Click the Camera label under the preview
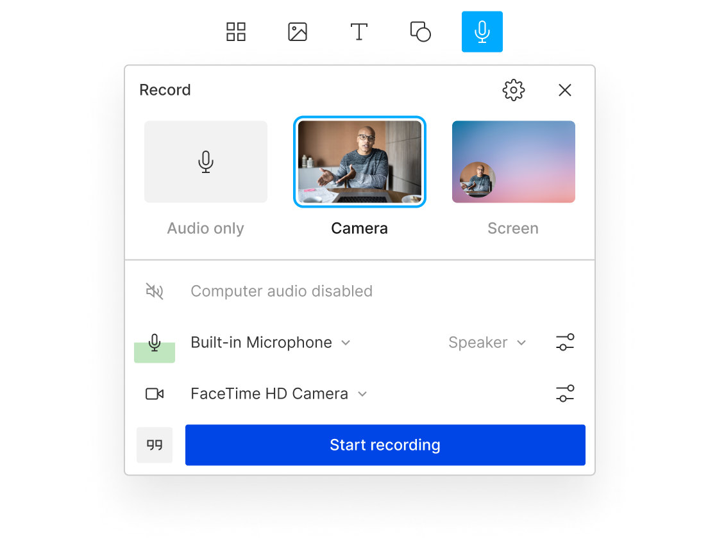 [x=359, y=228]
